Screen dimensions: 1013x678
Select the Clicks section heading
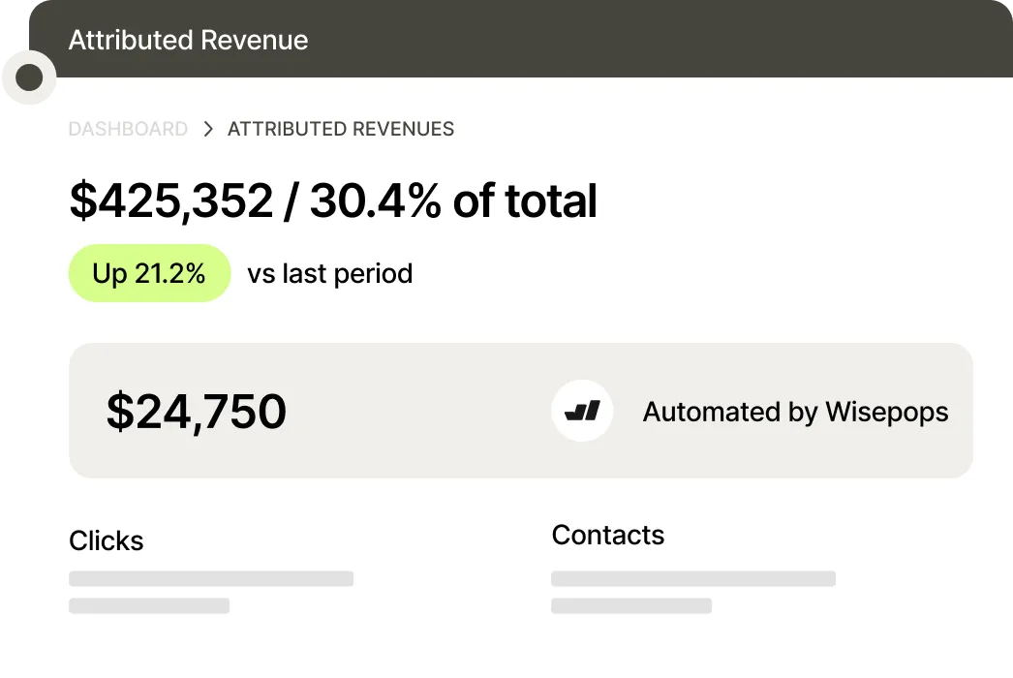[106, 540]
